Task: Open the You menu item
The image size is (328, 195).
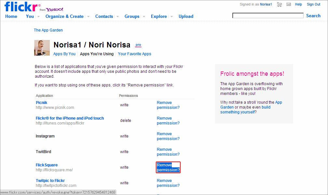Action: point(30,16)
